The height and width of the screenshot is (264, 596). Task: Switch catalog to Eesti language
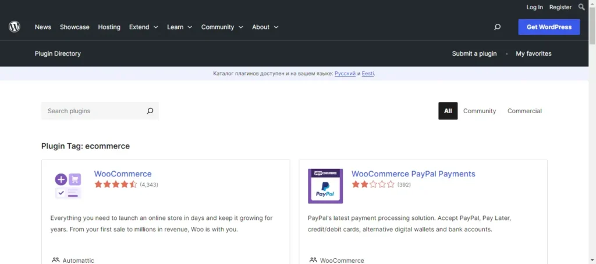click(368, 74)
